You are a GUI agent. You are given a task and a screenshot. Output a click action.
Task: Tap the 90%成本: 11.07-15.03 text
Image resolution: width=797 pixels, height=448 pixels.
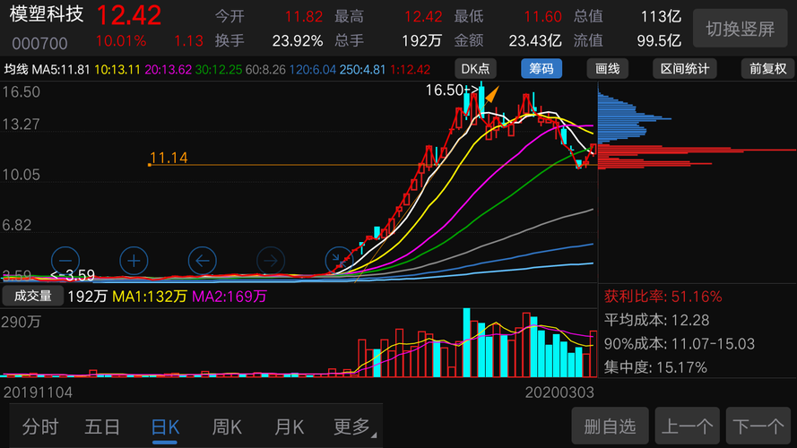tap(679, 344)
